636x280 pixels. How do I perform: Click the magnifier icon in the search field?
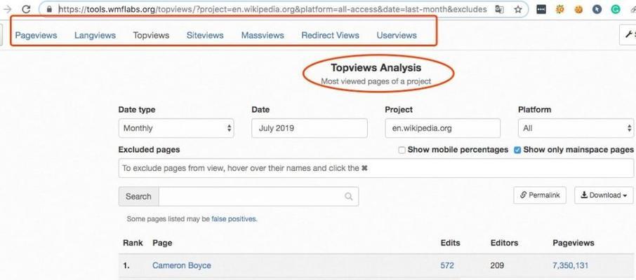point(348,196)
